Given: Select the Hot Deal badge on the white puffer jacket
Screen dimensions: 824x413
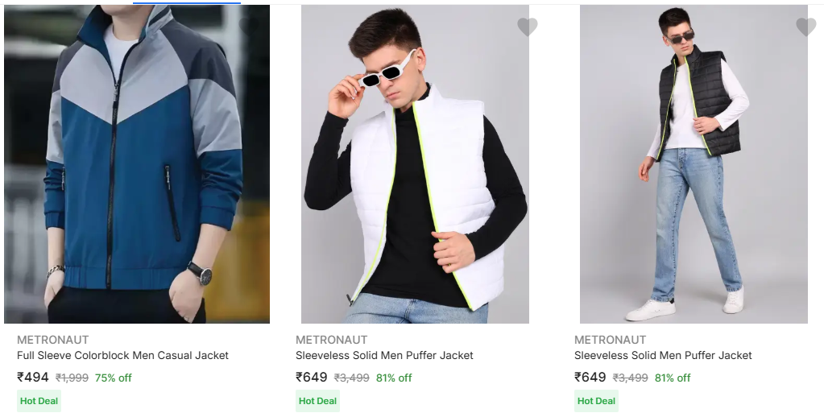Looking at the screenshot, I should 317,401.
